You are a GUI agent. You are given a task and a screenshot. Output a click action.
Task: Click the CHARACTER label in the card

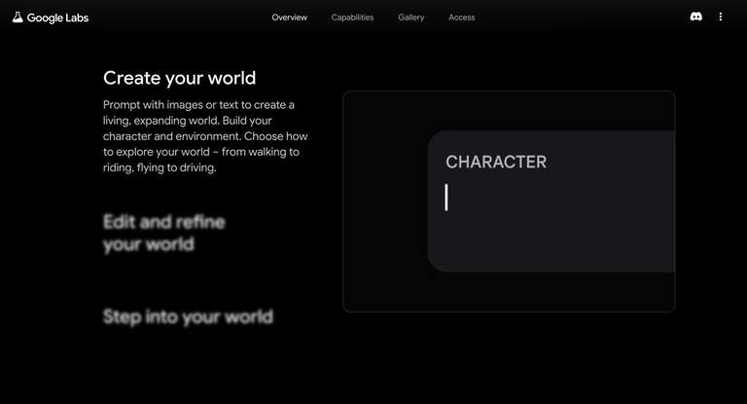496,163
